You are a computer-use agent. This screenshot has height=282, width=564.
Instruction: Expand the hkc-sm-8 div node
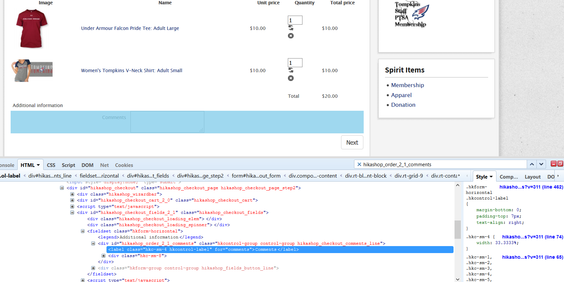tap(103, 256)
